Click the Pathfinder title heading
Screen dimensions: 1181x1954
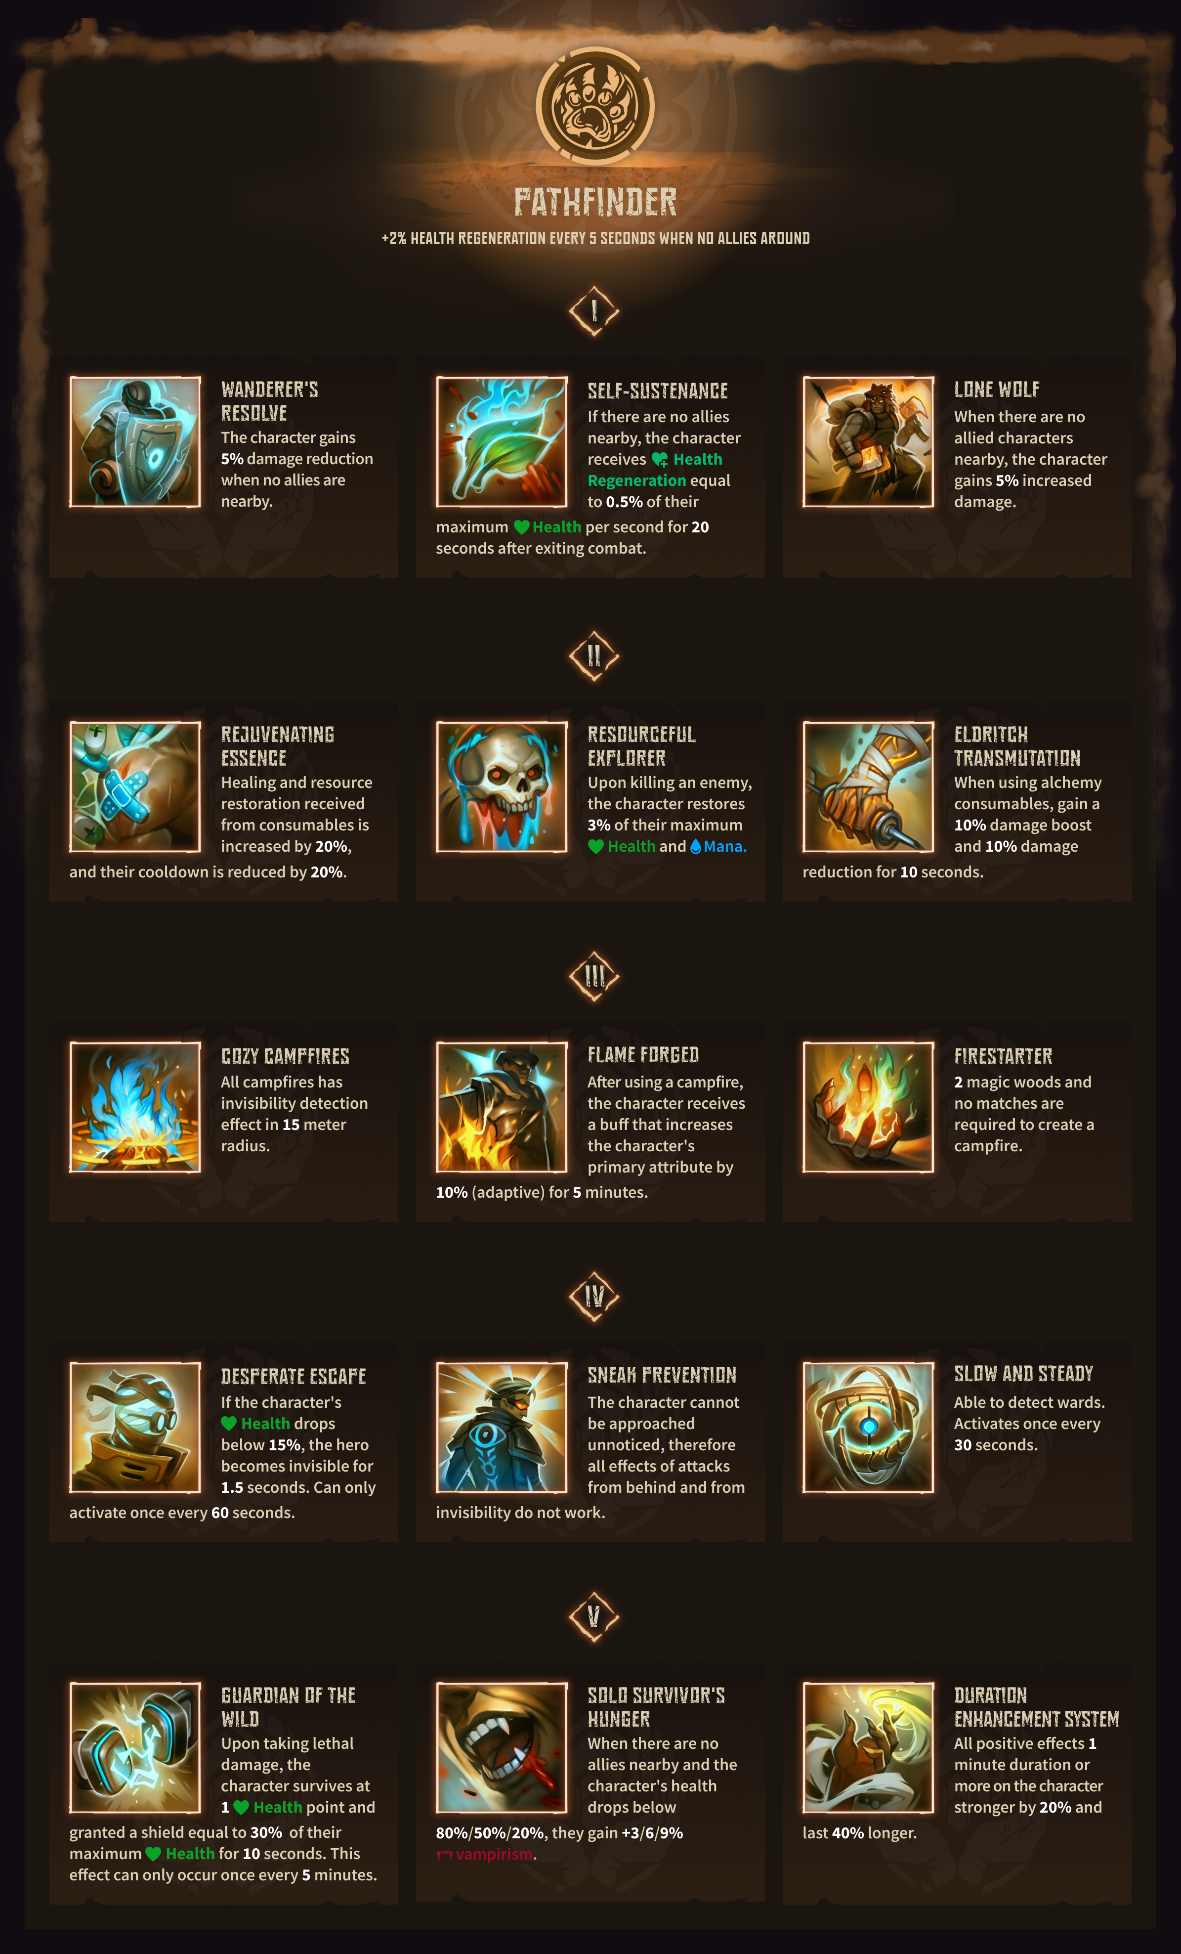point(595,201)
